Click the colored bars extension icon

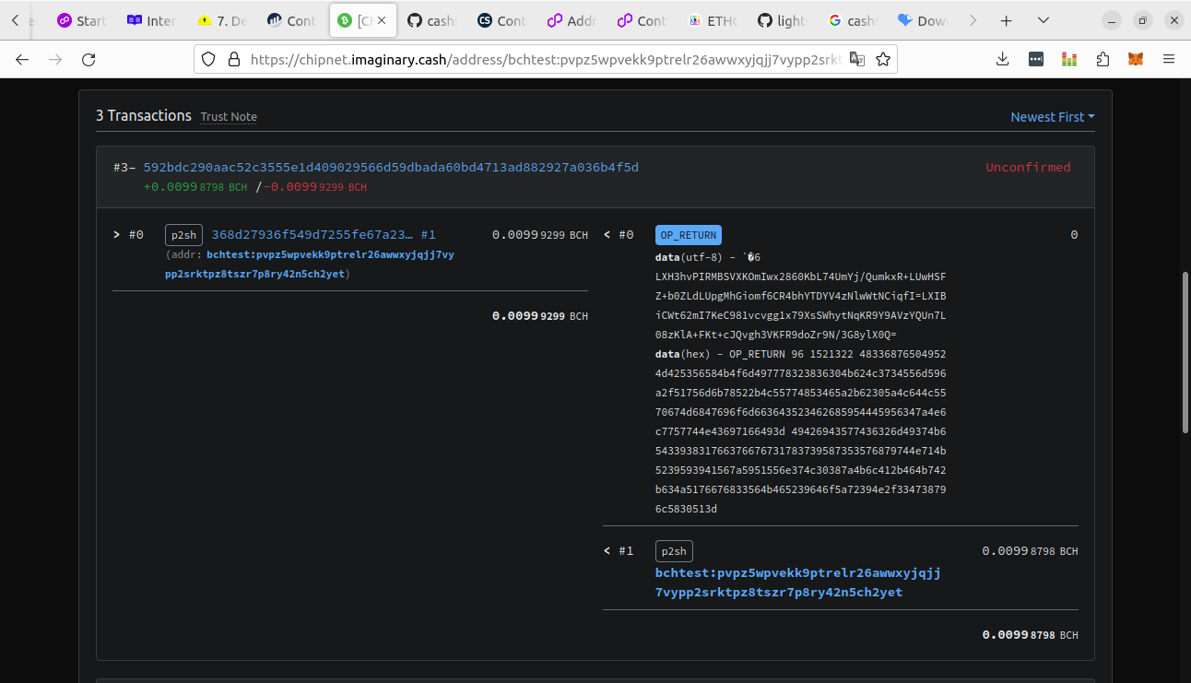pos(1069,59)
